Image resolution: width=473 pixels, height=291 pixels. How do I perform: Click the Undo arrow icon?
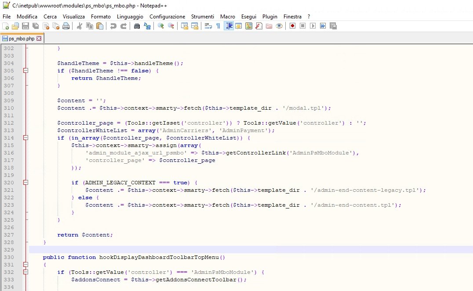tap(113, 26)
